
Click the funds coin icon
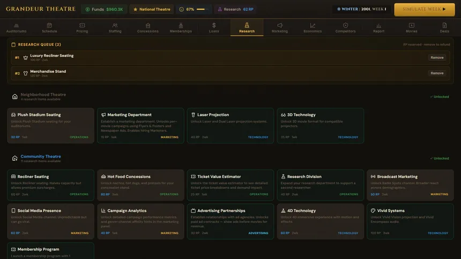tap(87, 10)
